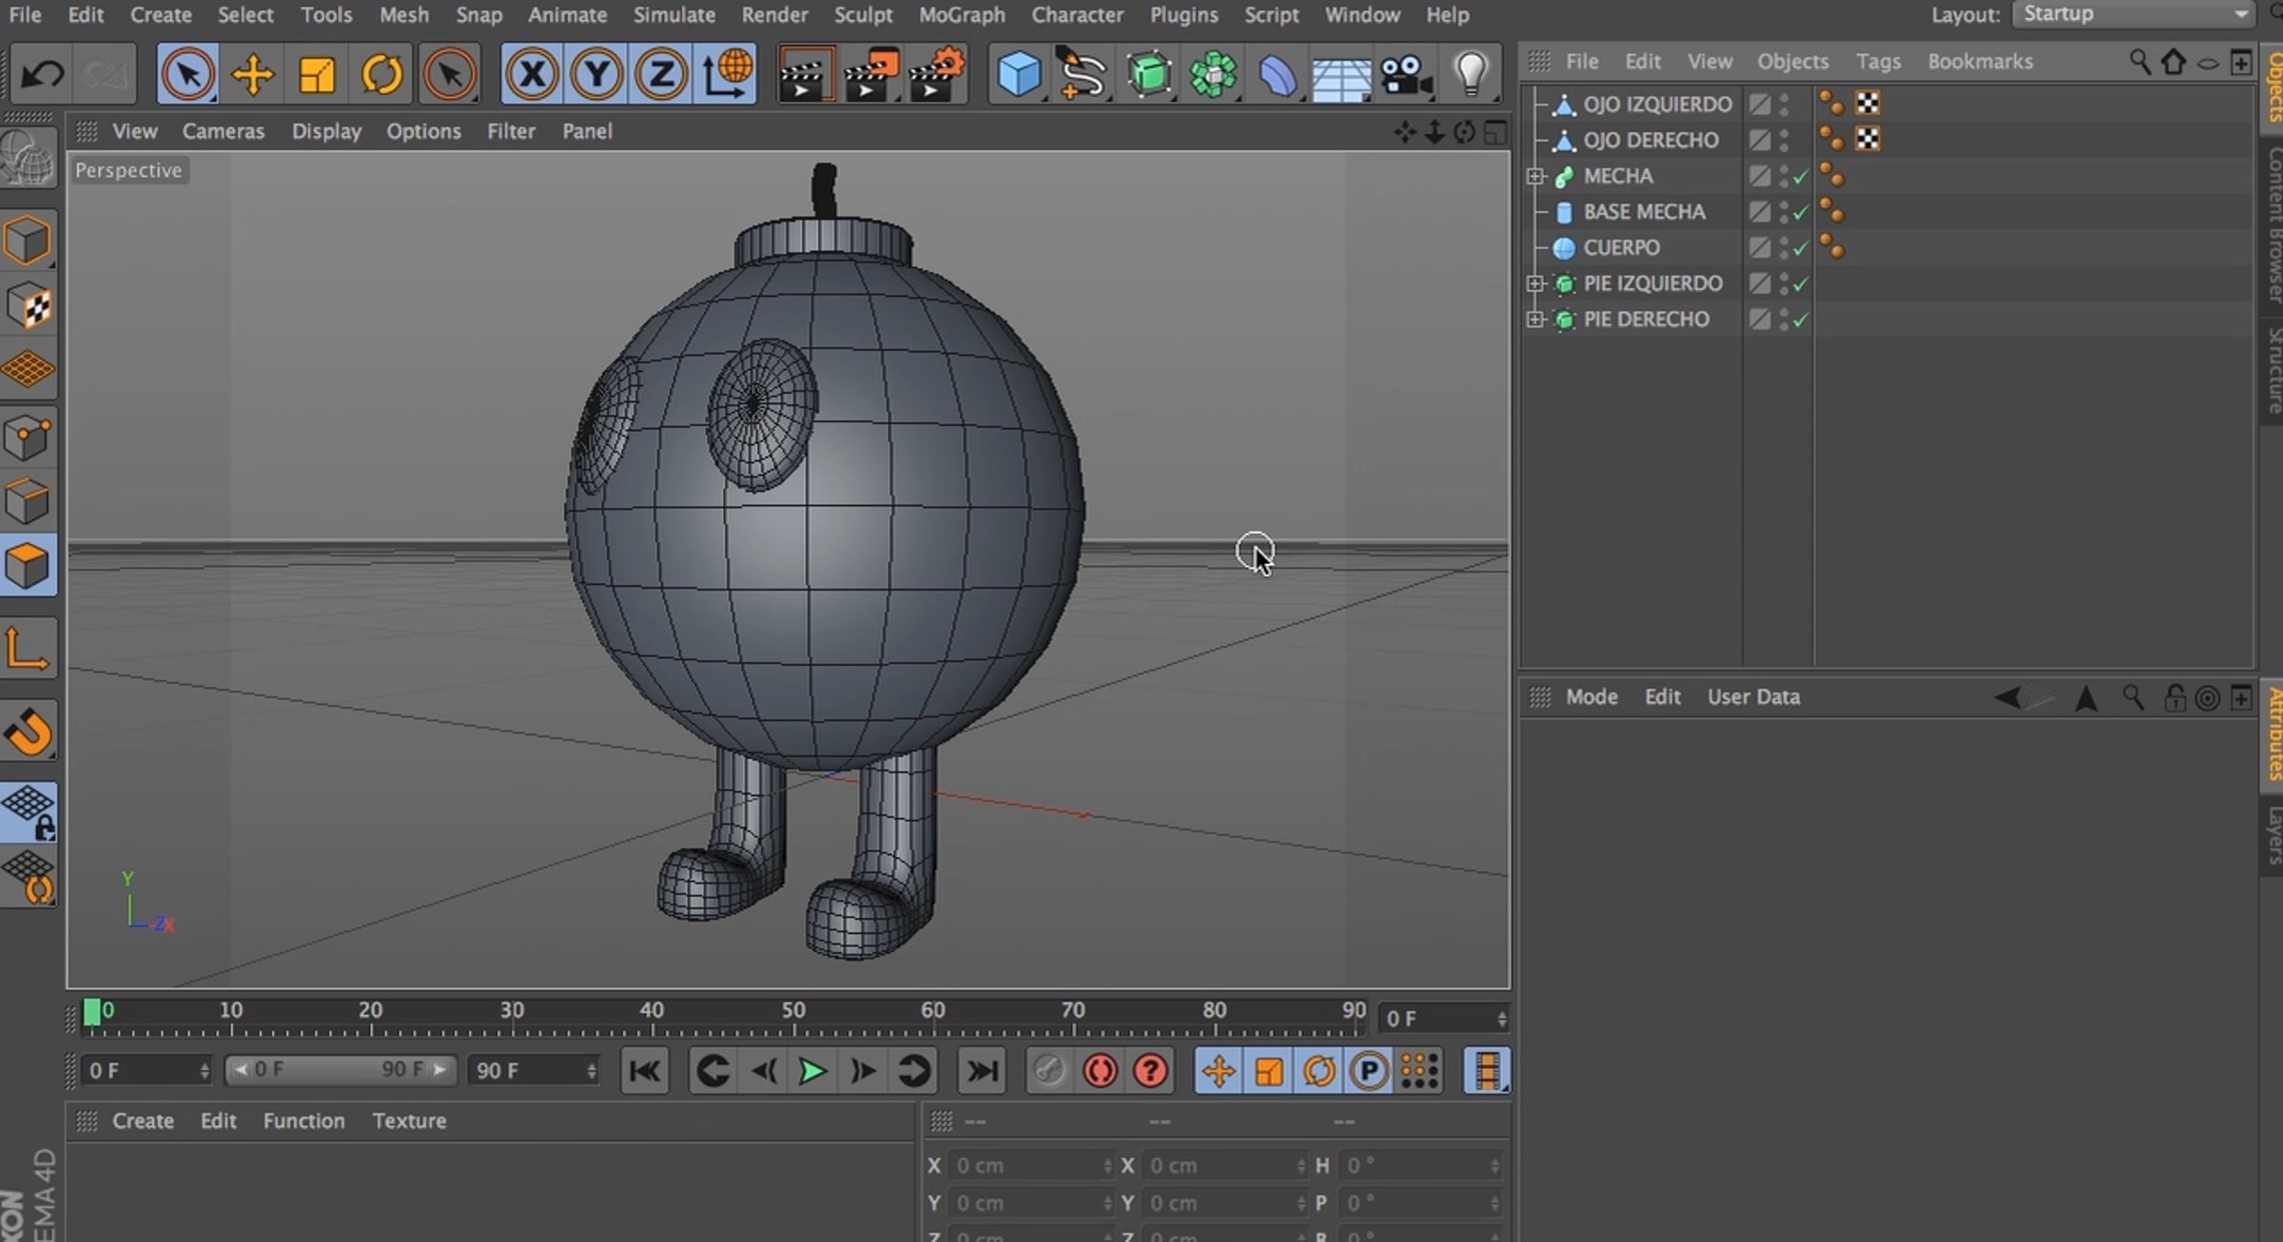Expand the PIE IZQUIERDO object tree
This screenshot has height=1242, width=2283.
pos(1534,283)
